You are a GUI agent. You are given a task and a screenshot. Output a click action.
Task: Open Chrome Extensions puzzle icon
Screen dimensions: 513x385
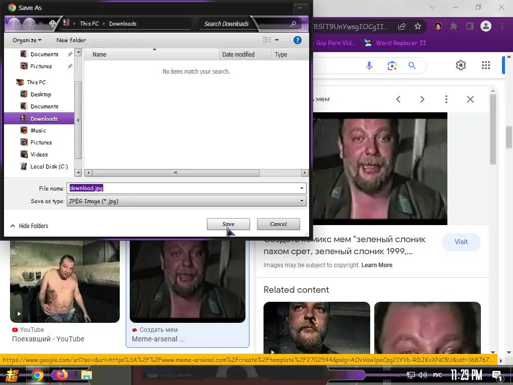[453, 26]
